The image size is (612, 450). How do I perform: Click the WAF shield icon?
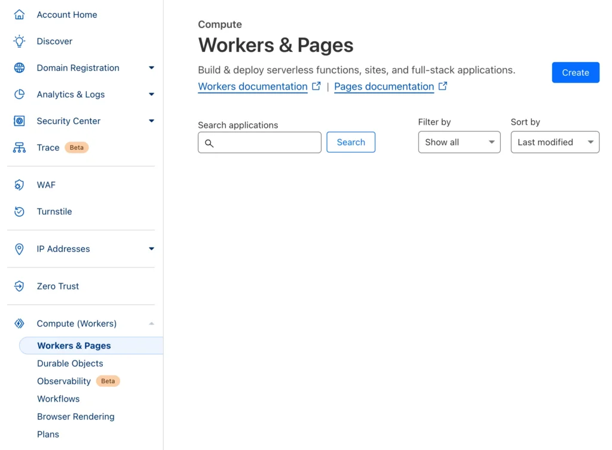19,184
